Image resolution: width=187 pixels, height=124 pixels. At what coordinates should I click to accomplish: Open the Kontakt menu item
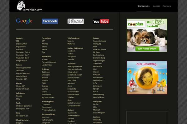[x=156, y=6]
